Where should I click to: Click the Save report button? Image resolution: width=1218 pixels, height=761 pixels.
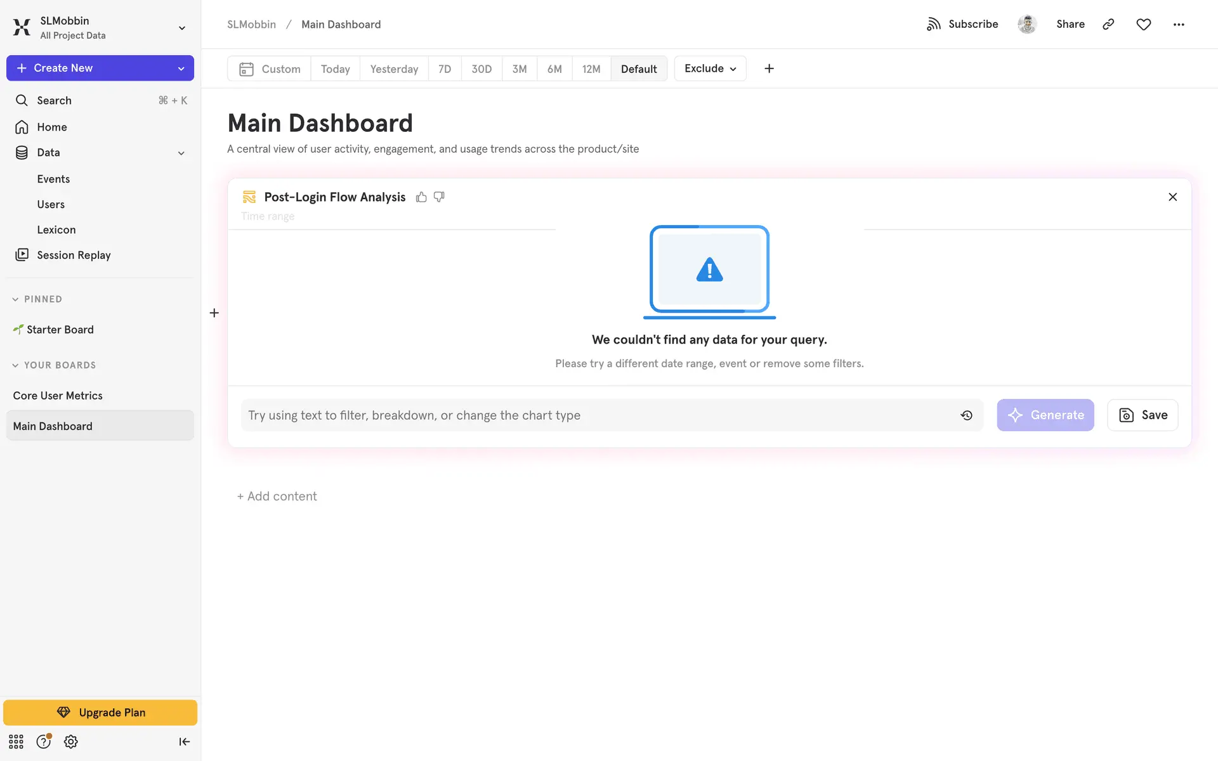[x=1142, y=415]
